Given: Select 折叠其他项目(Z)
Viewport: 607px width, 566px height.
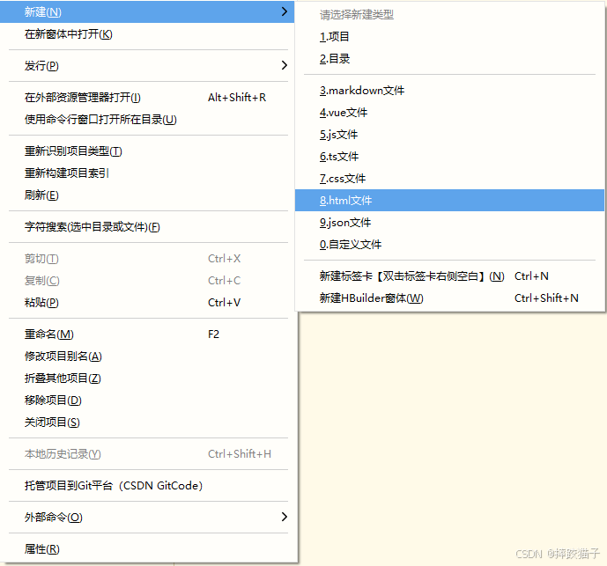Looking at the screenshot, I should pyautogui.click(x=149, y=378).
